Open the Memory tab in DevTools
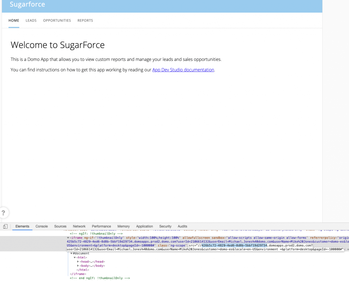 tap(123, 226)
